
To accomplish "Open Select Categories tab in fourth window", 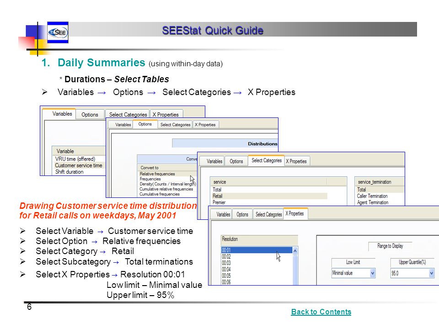I will point(268,214).
